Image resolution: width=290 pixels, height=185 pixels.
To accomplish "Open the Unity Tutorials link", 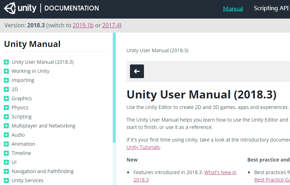I will 143,147.
